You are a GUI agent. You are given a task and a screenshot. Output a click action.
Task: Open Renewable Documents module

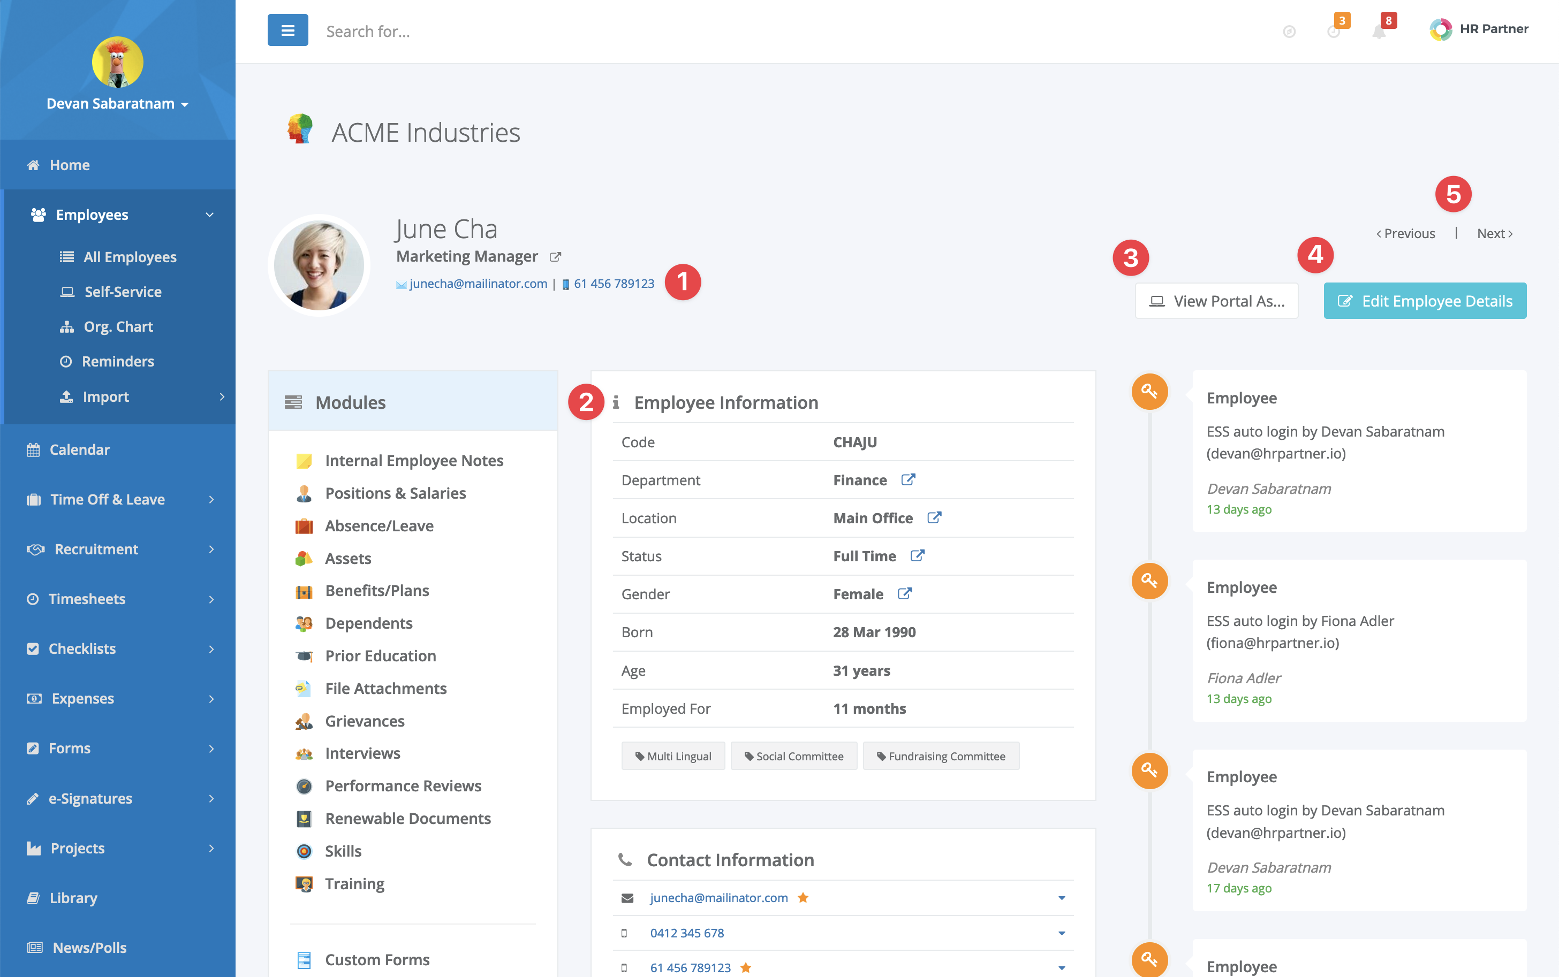pos(408,819)
